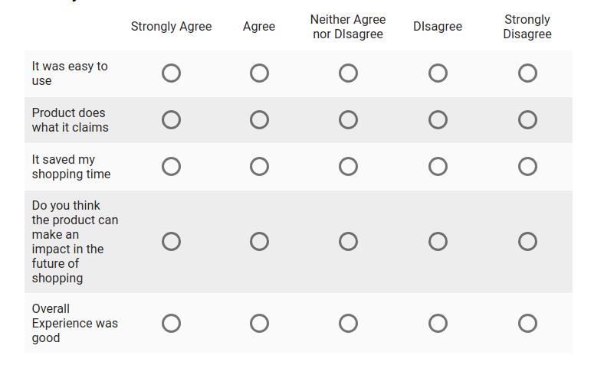Select Agree for 'It saved my shopping time'
Image resolution: width=604 pixels, height=378 pixels.
[259, 166]
